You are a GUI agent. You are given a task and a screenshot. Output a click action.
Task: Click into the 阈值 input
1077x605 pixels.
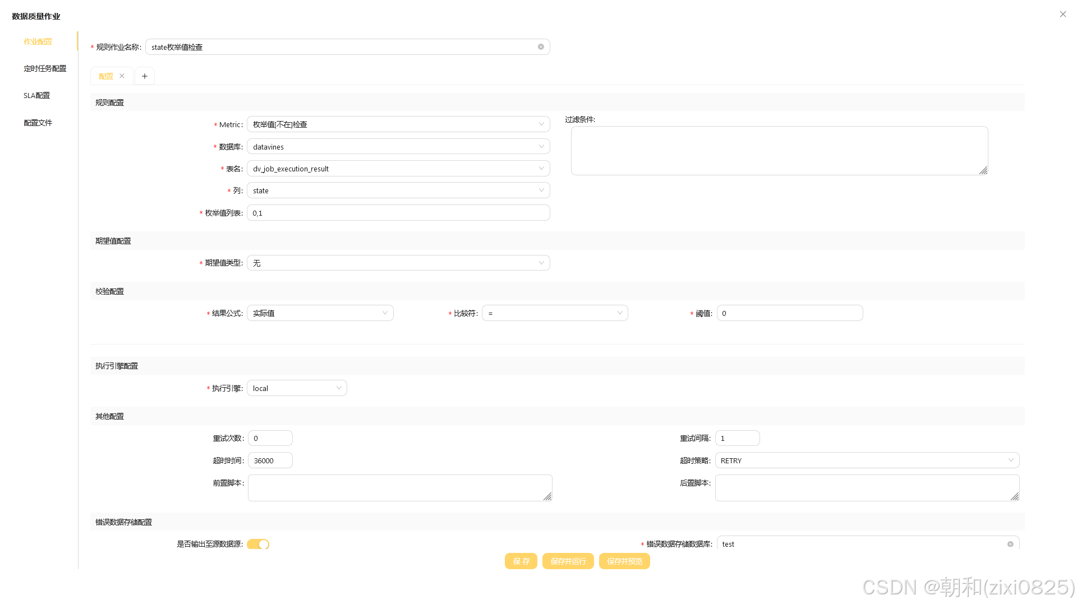790,313
